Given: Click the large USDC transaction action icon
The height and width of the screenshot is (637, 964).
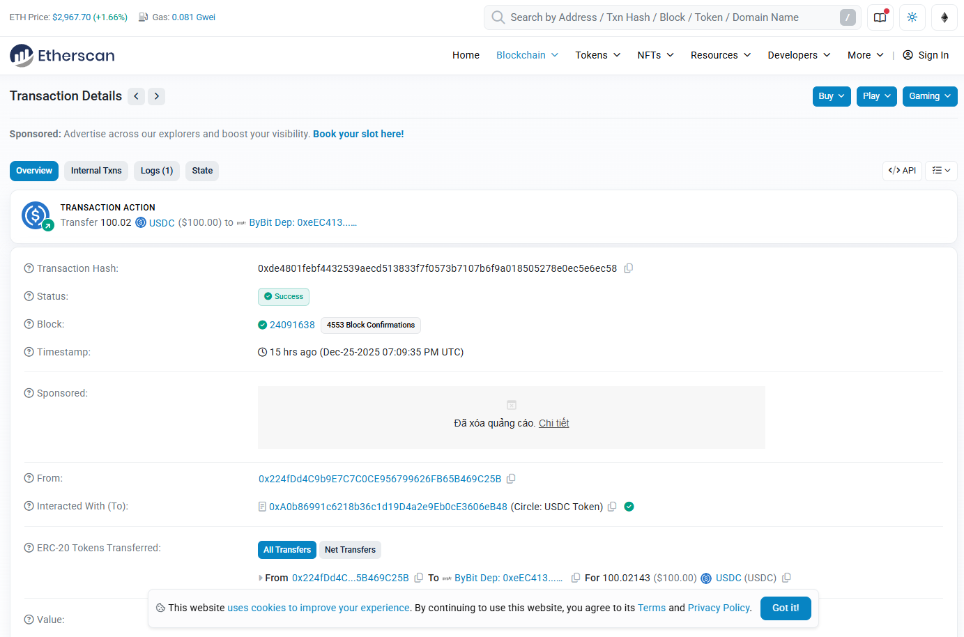Looking at the screenshot, I should pyautogui.click(x=36, y=216).
